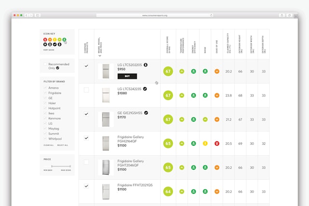The image size is (309, 206).
Task: Toggle the Amana brand filter
Action: point(45,88)
